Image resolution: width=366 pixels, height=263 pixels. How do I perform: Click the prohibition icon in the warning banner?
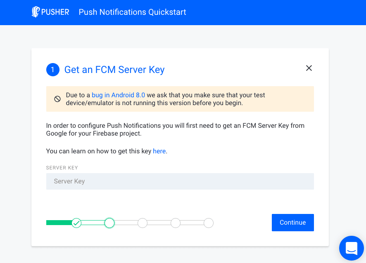coord(57,99)
